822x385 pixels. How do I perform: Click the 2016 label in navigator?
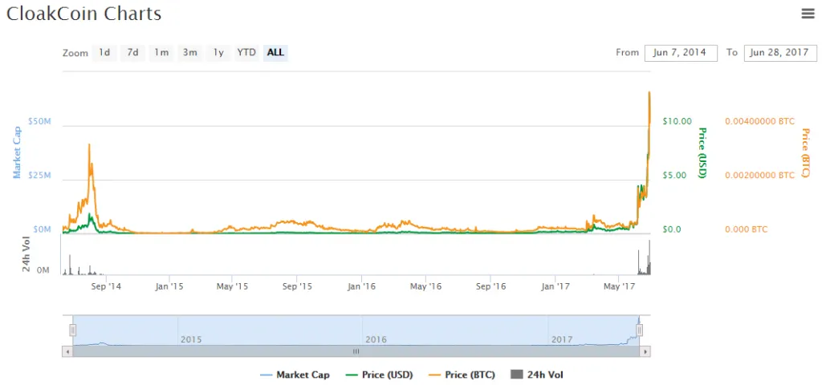tap(376, 339)
